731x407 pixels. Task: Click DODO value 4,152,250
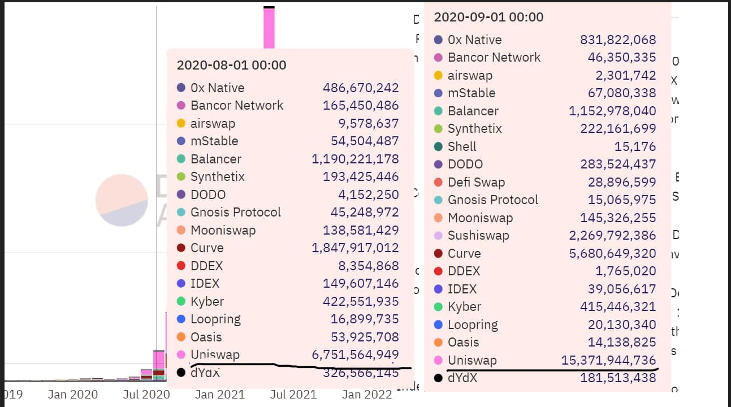tap(370, 194)
